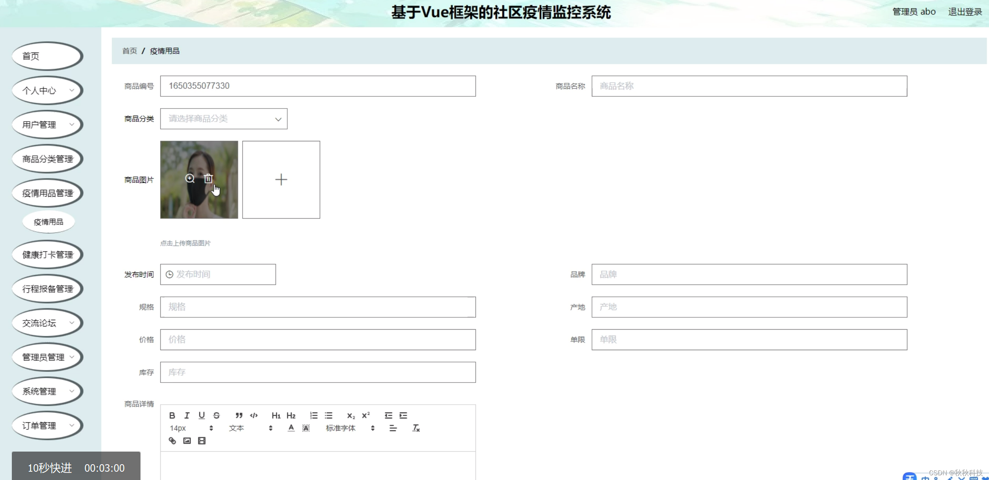Viewport: 989px width, 480px height.
Task: Navigate to 首页 via breadcrumb
Action: click(x=129, y=51)
